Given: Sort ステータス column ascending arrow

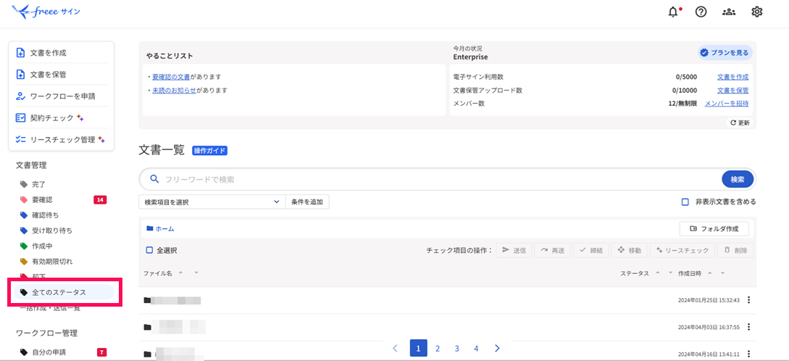Looking at the screenshot, I should tap(657, 273).
